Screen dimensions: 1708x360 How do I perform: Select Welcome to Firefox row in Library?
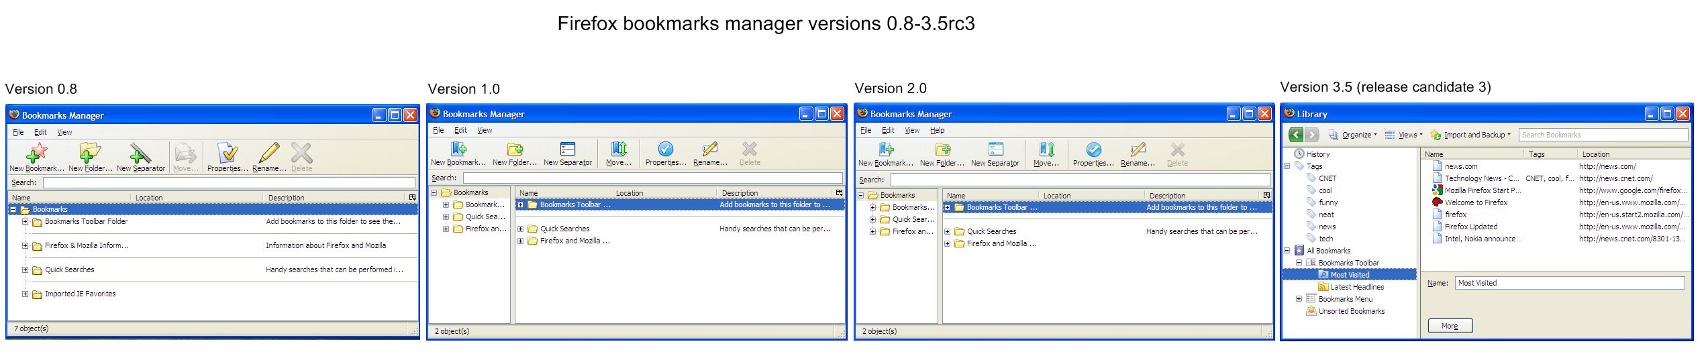(x=1556, y=202)
